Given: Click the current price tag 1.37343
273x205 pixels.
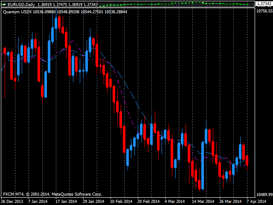Looking at the screenshot, I should tap(264, 4).
